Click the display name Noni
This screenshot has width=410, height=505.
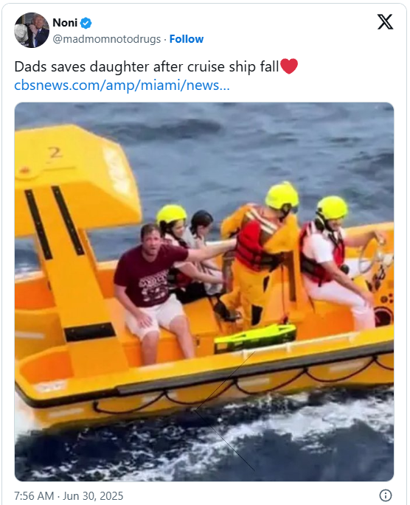(65, 23)
